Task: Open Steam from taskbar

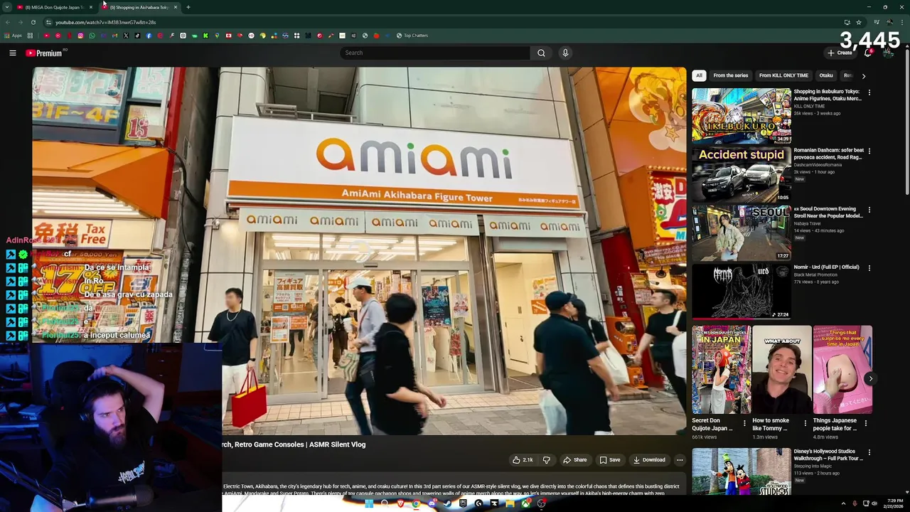Action: point(447,503)
